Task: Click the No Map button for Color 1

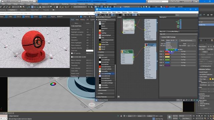Action: [x=183, y=54]
